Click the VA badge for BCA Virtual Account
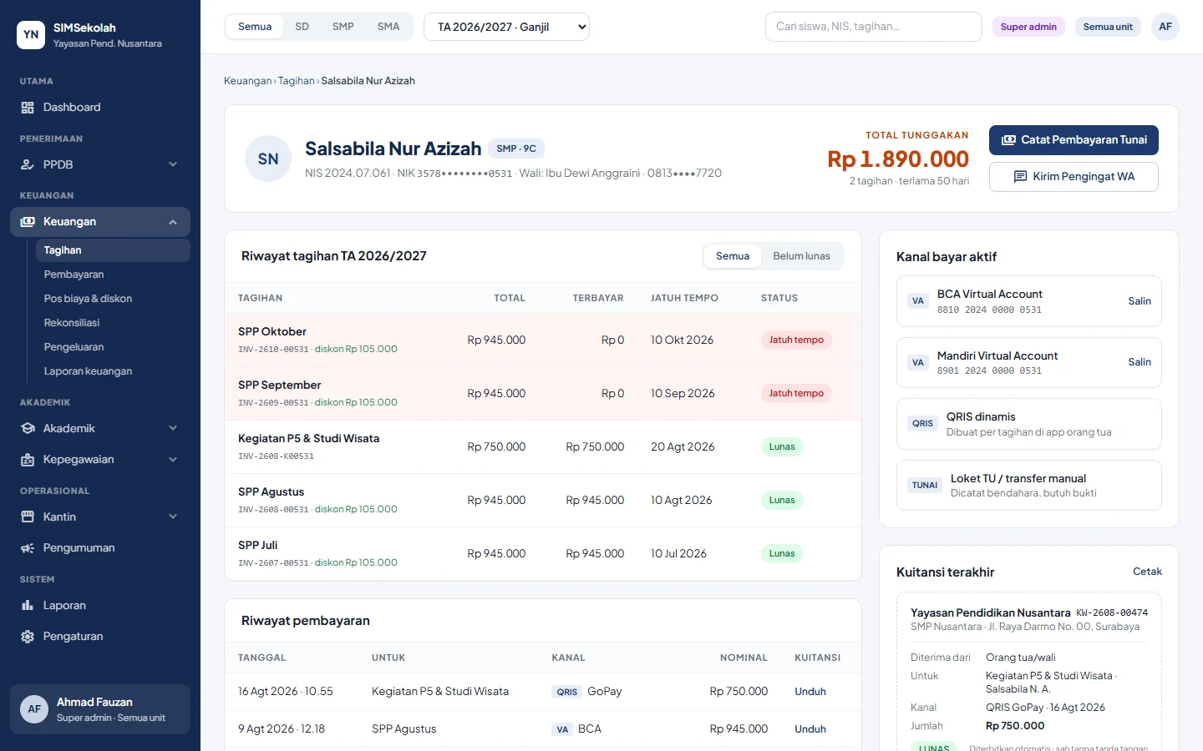Image resolution: width=1203 pixels, height=751 pixels. [x=918, y=301]
